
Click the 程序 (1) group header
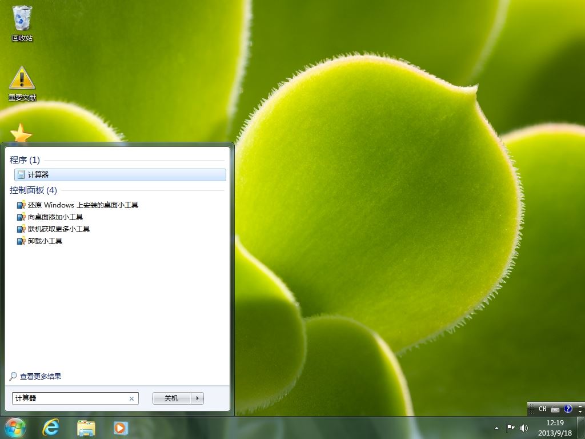click(x=25, y=160)
